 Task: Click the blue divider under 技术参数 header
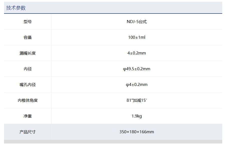click(113, 13)
